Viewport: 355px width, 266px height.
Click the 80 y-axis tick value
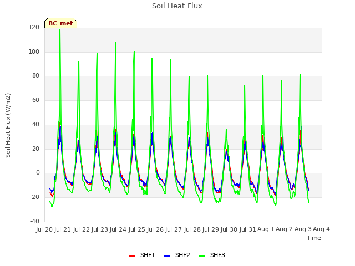[x=35, y=76]
